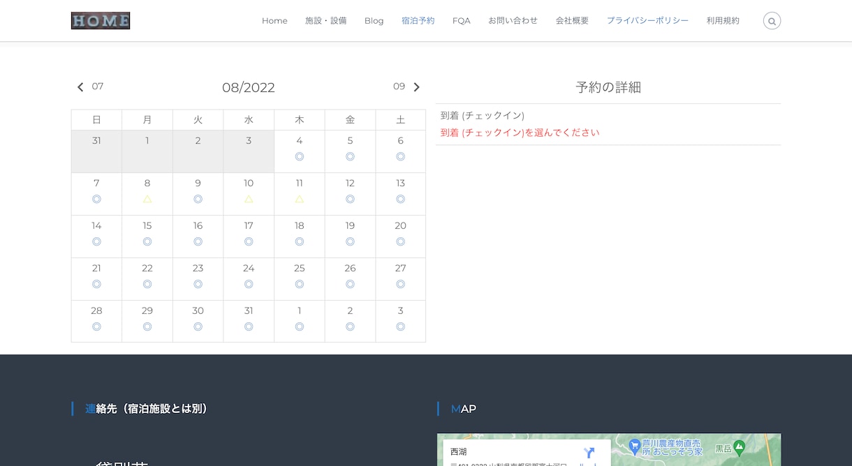Click the greyed-out August 2 cell
Image resolution: width=852 pixels, height=466 pixels.
(x=198, y=151)
